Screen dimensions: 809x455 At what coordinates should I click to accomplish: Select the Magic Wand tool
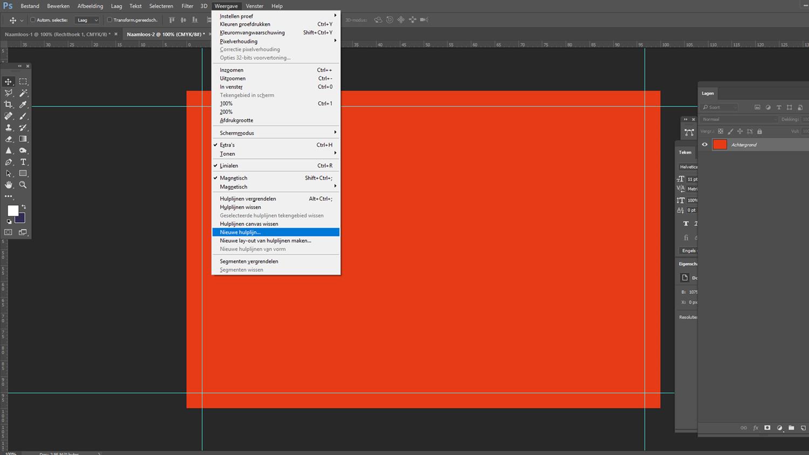pos(23,93)
